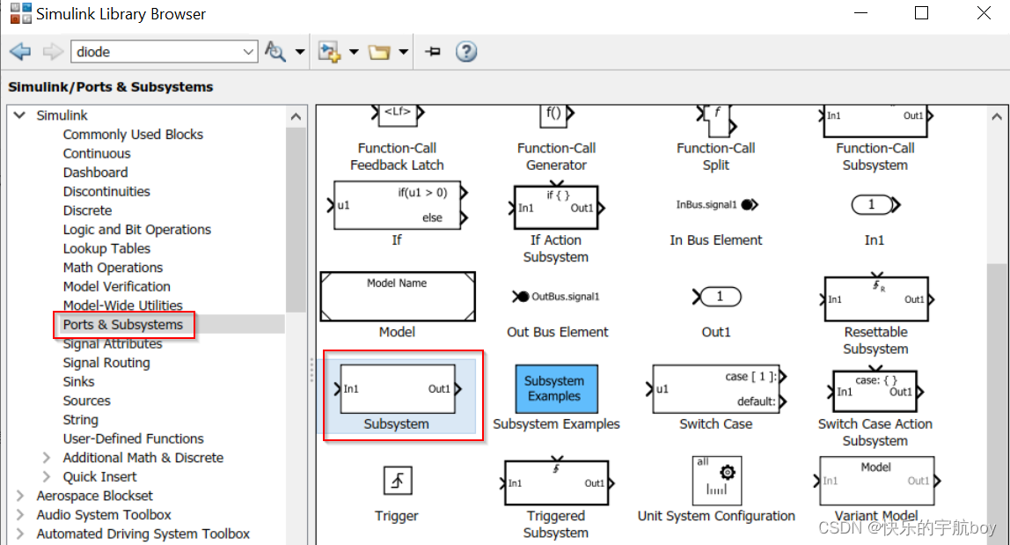Image resolution: width=1010 pixels, height=545 pixels.
Task: Open the folder icon dropdown arrow
Action: [403, 52]
